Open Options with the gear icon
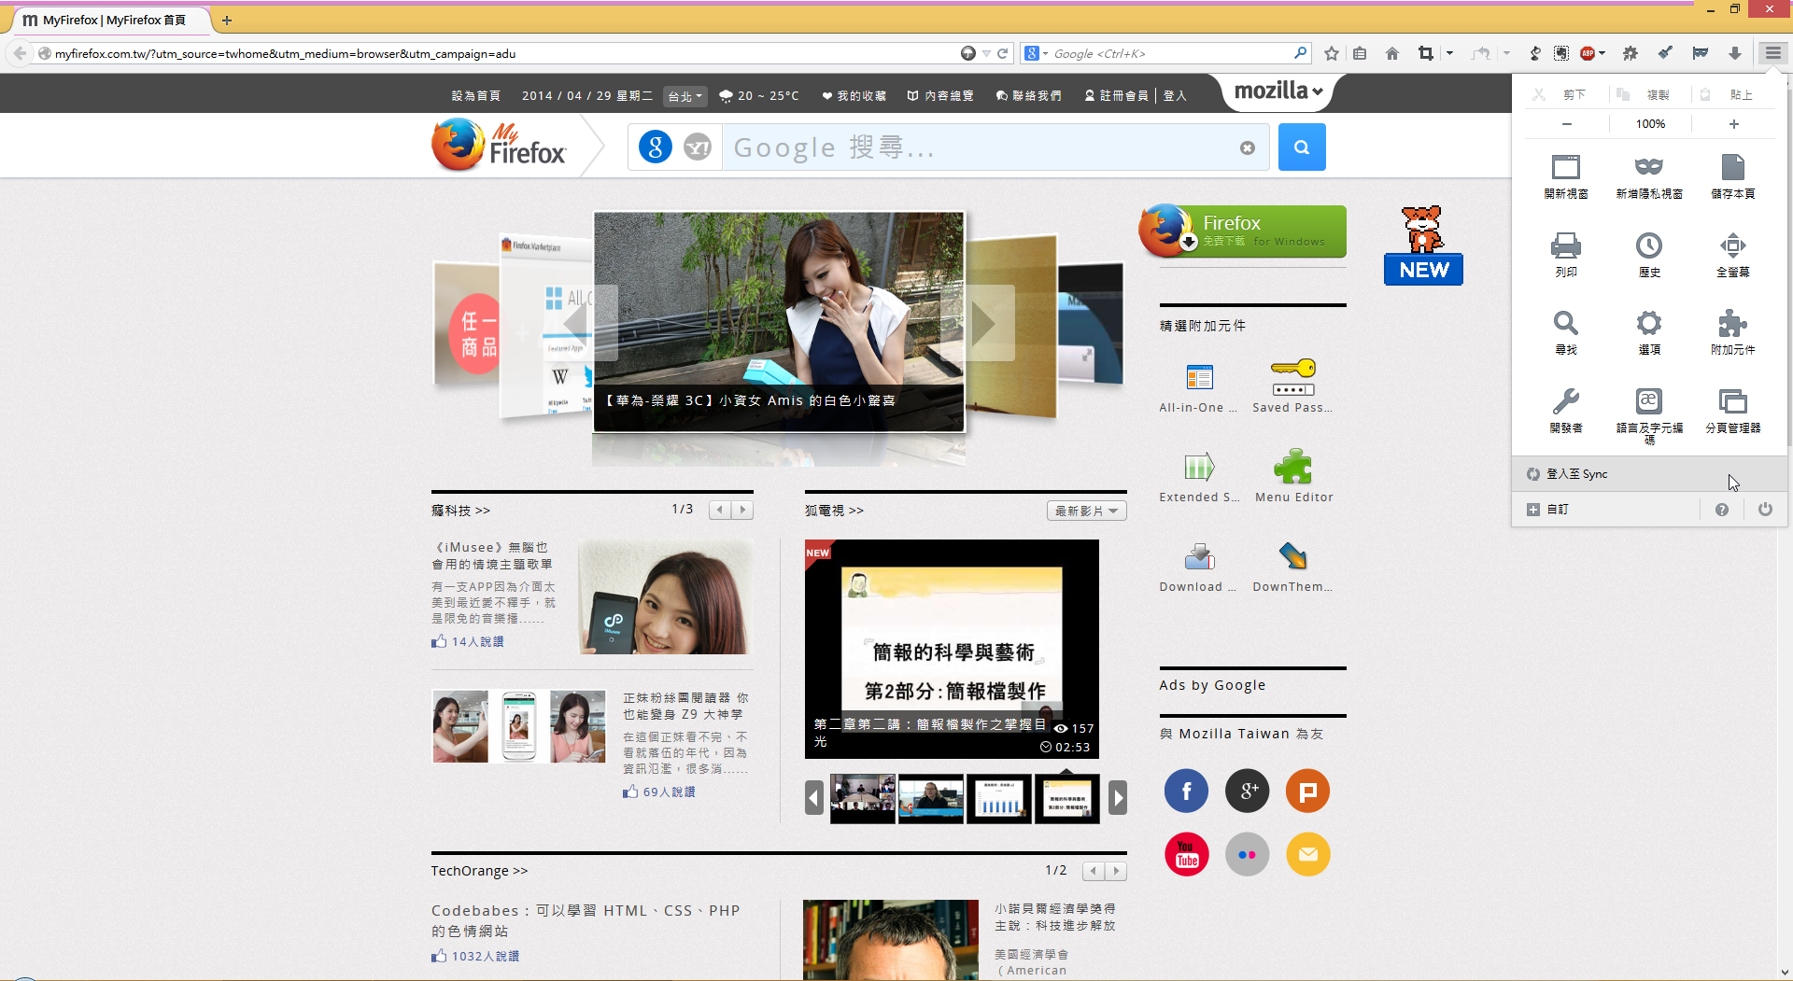The image size is (1793, 981). click(x=1649, y=331)
